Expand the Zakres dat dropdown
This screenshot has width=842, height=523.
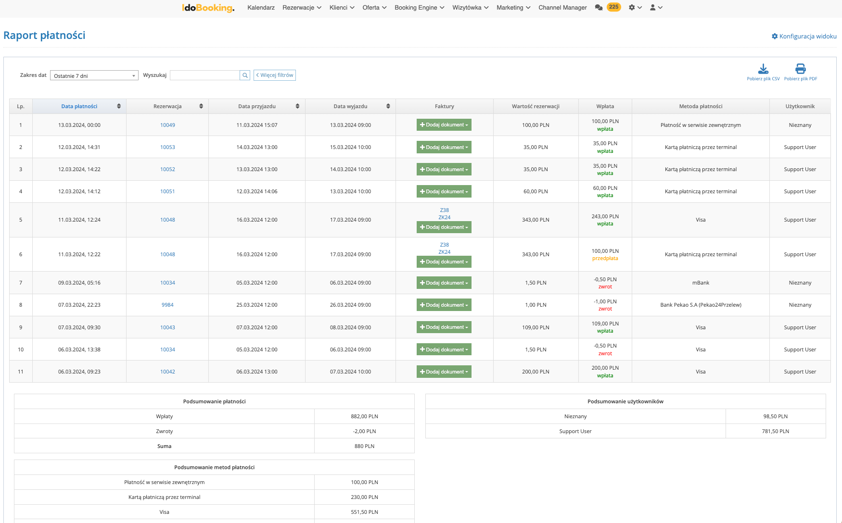(x=94, y=75)
